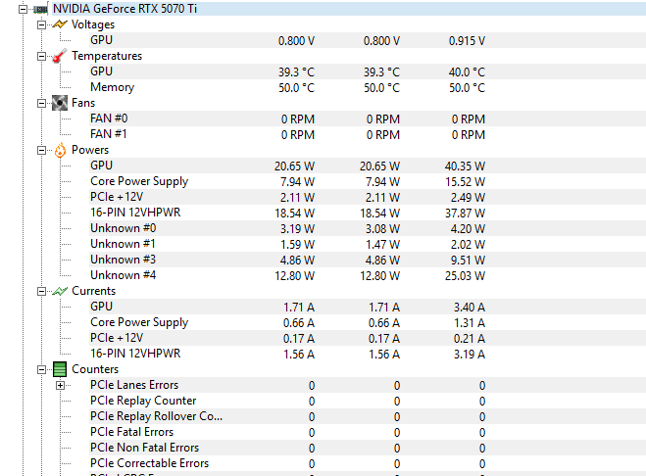Collapse the Fans section

pos(41,103)
